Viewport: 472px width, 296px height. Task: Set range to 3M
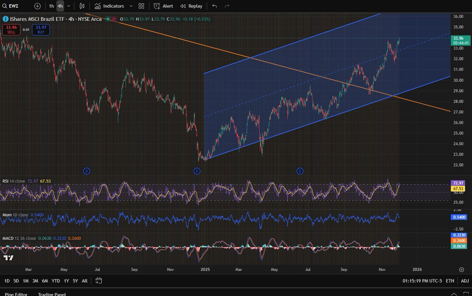coord(35,281)
